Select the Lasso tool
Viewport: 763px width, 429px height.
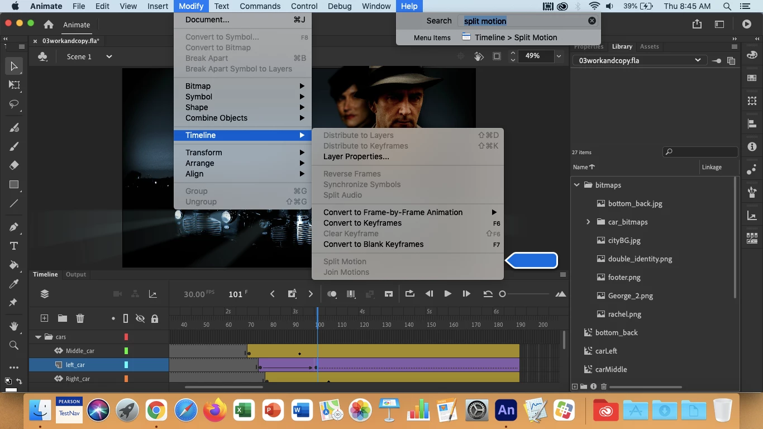[x=14, y=104]
